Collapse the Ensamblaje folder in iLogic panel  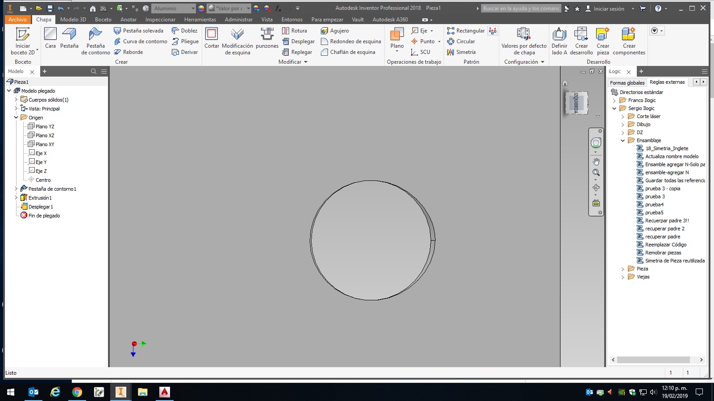click(x=623, y=140)
